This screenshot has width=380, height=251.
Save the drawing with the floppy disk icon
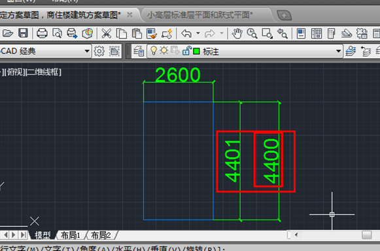24,33
